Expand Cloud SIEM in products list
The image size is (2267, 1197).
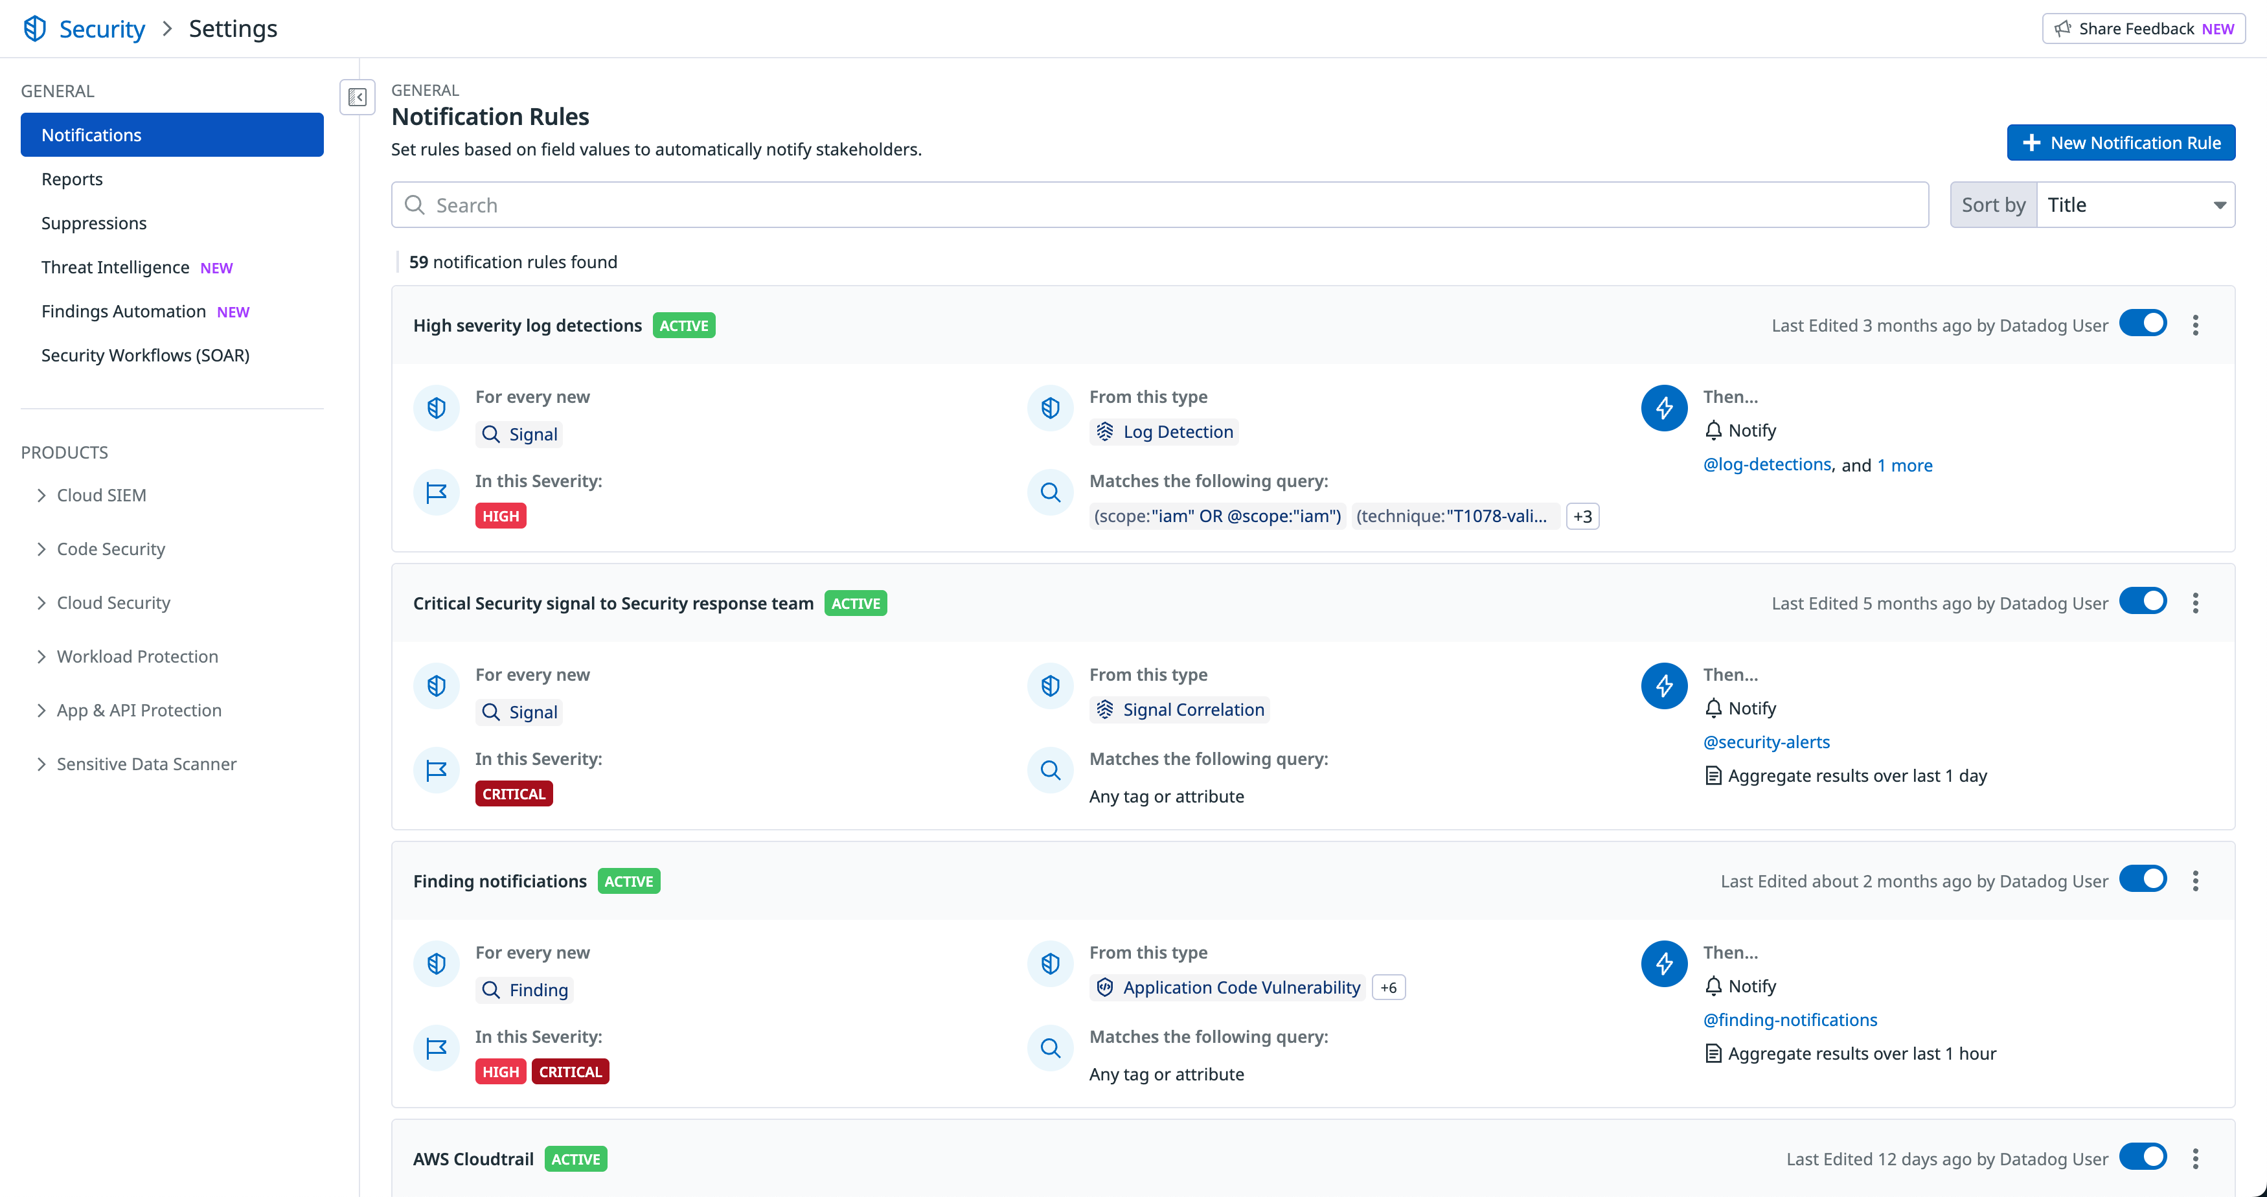tap(91, 496)
